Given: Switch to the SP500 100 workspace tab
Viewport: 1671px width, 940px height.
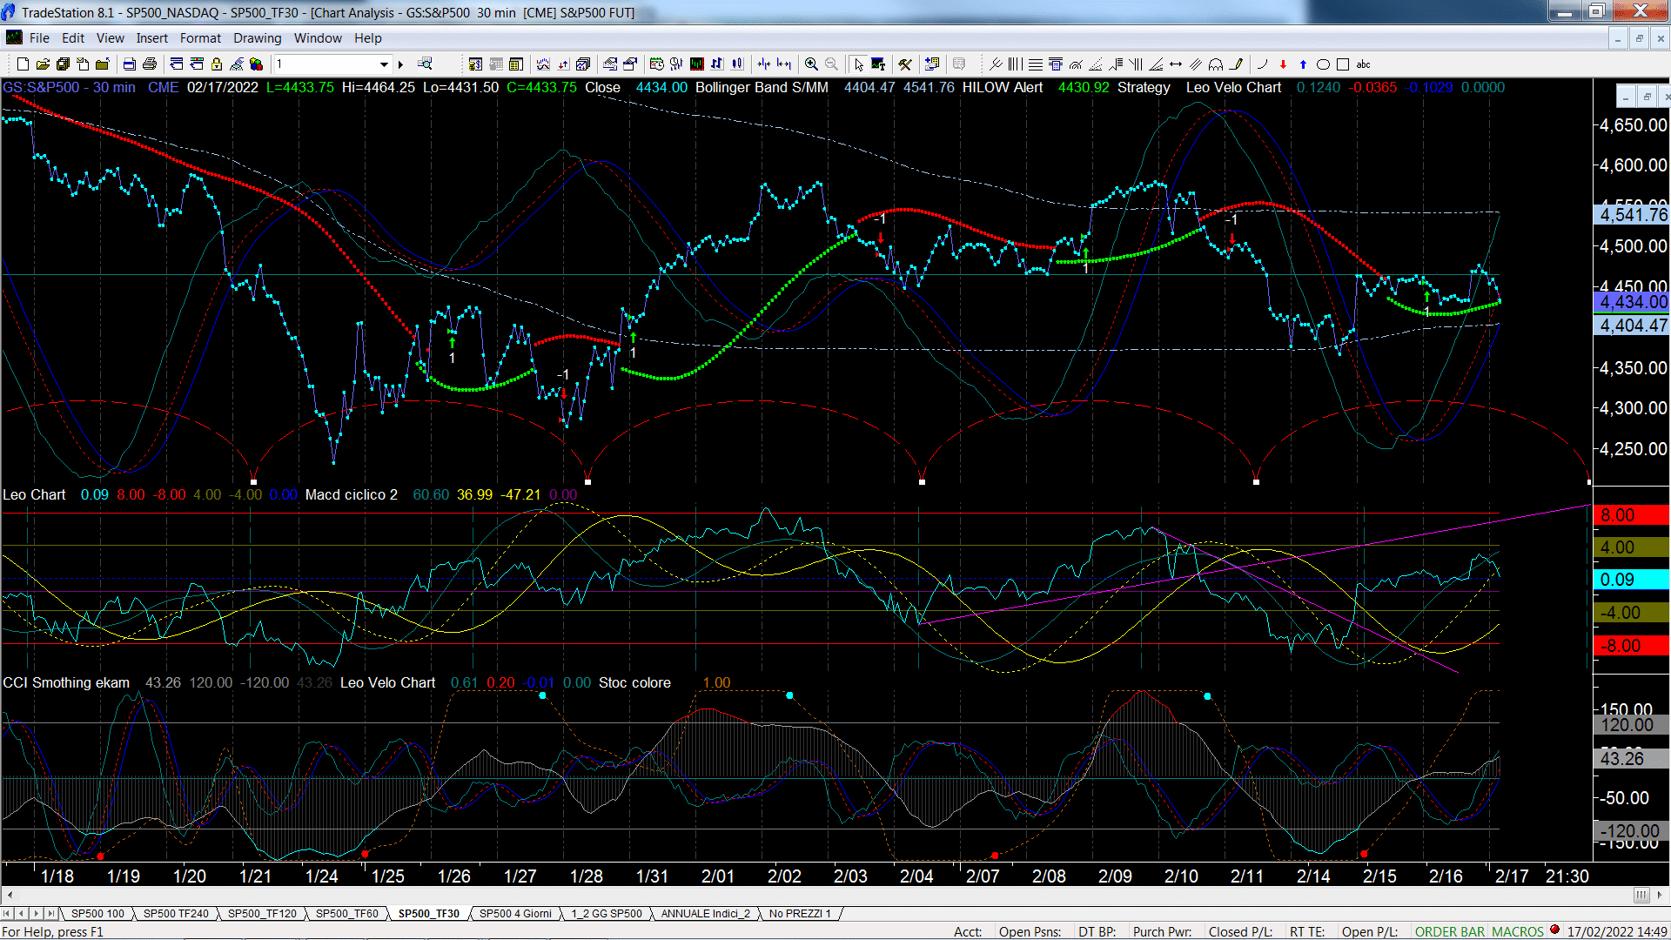Looking at the screenshot, I should point(97,913).
